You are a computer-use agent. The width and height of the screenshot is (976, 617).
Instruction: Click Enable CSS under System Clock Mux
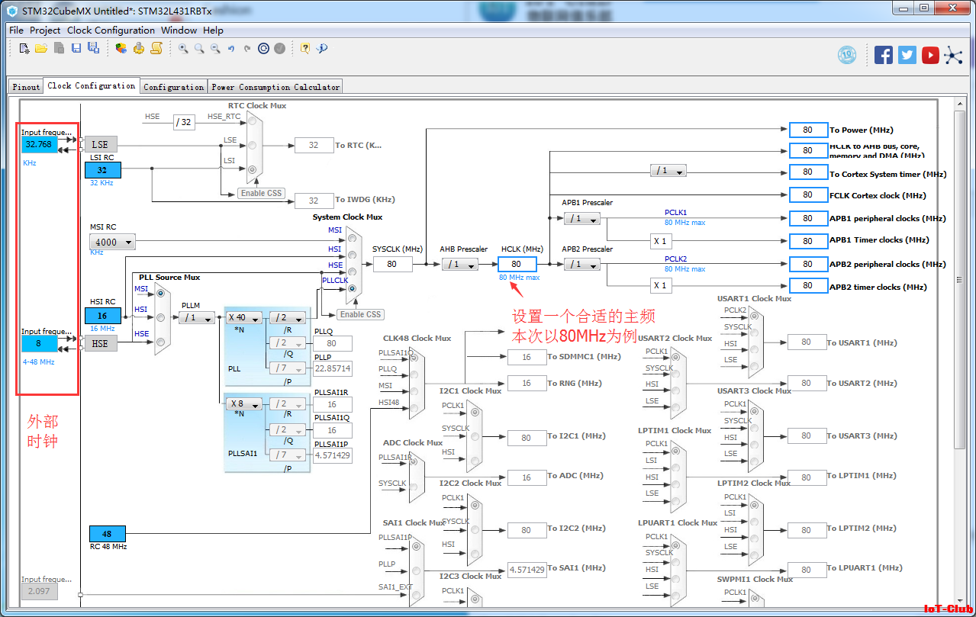point(360,314)
